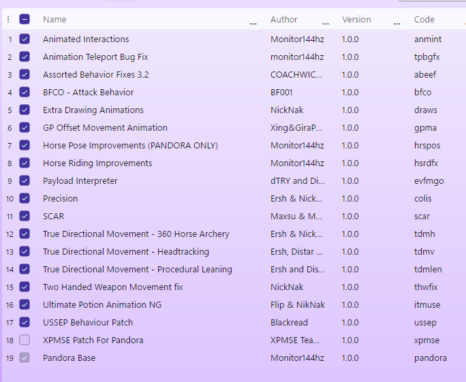Click author cell BF001
Image resolution: width=466 pixels, height=382 pixels.
pyautogui.click(x=281, y=93)
